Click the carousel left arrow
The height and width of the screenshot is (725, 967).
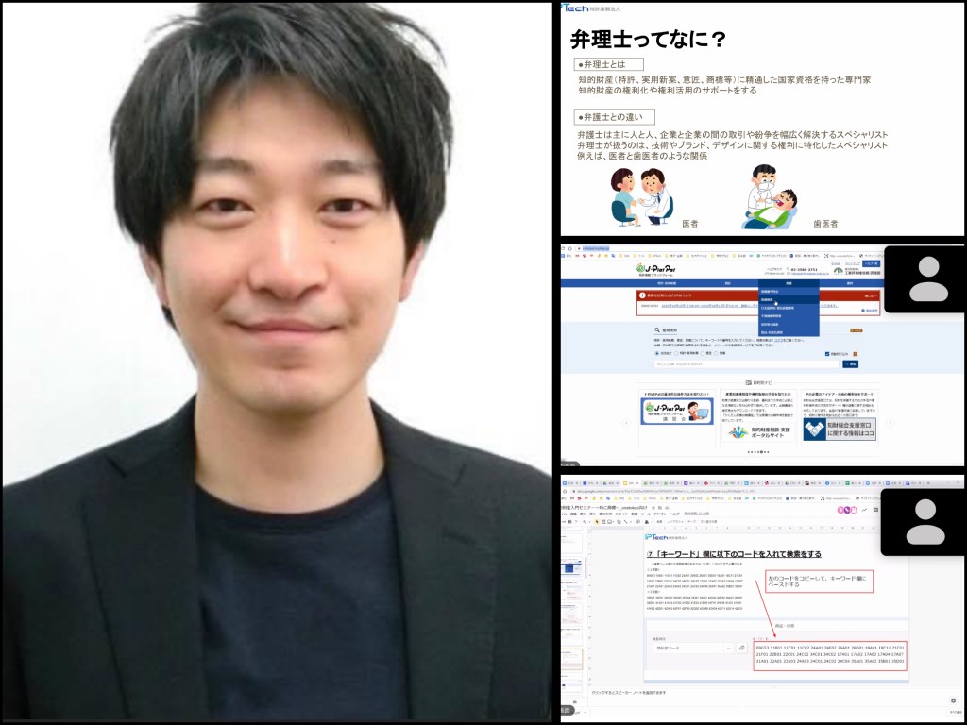pyautogui.click(x=624, y=422)
